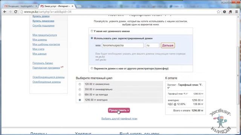Open 'Освобождённые домены' sidebar link

[x=47, y=82]
